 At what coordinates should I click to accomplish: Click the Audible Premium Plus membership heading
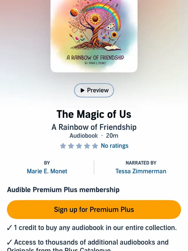pyautogui.click(x=63, y=190)
